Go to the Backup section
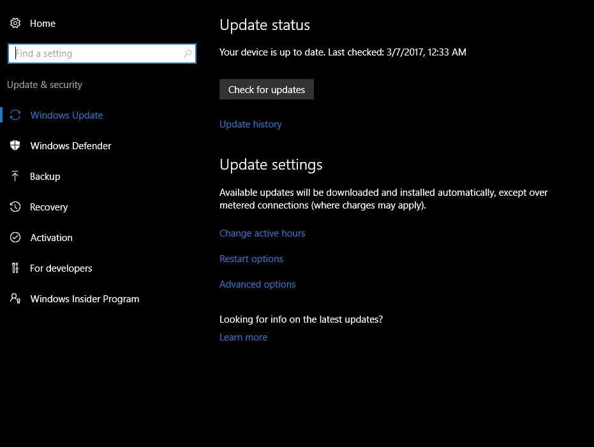This screenshot has width=594, height=447. (x=45, y=177)
